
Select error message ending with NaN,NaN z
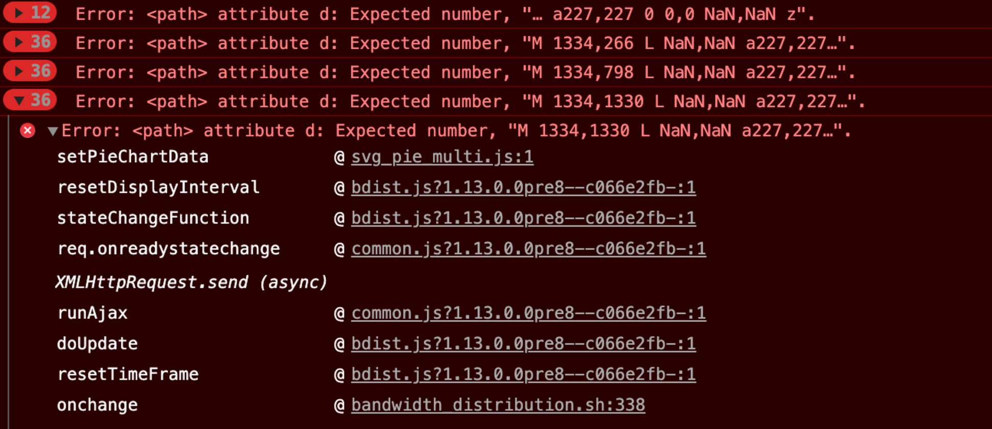point(445,14)
